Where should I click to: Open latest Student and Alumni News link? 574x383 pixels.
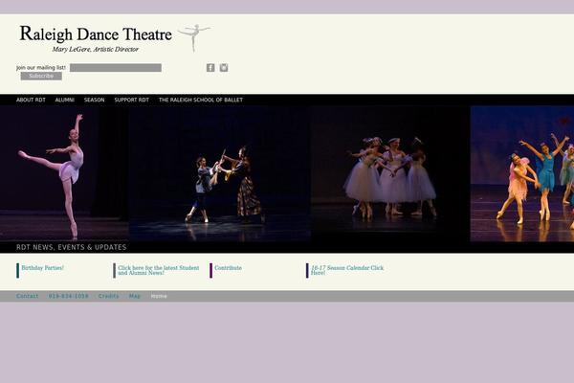tap(159, 270)
